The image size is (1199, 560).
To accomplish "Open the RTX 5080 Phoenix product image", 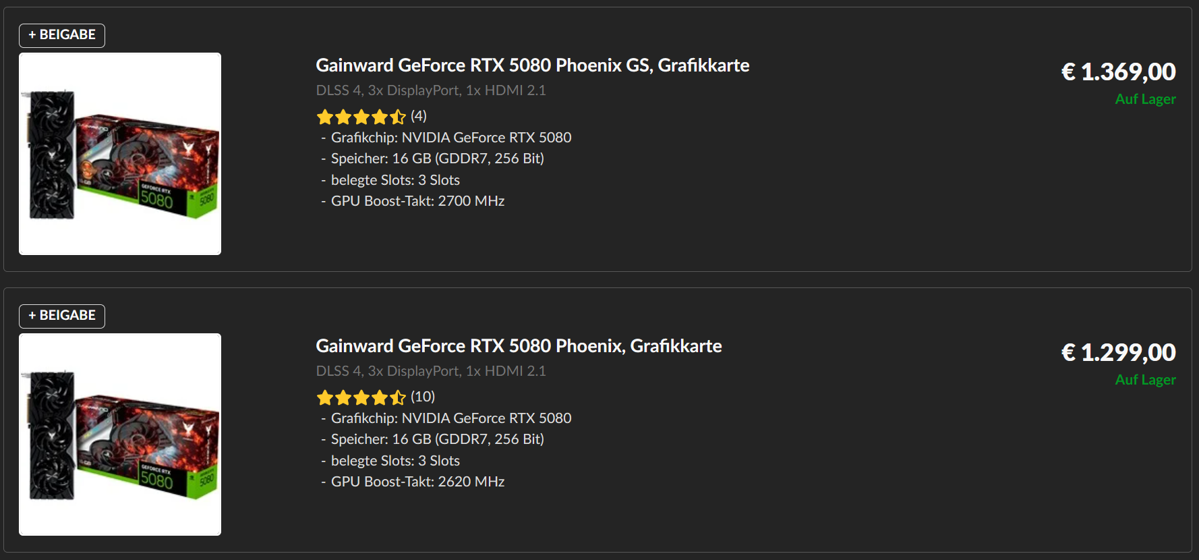I will pyautogui.click(x=120, y=435).
